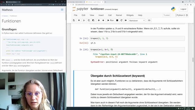Click the volume icon in the system tray

(183, 108)
